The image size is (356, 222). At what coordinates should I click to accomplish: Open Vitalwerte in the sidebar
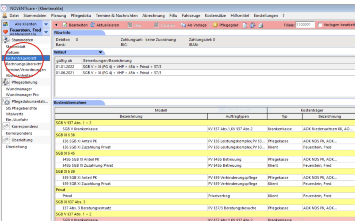[x=15, y=114]
